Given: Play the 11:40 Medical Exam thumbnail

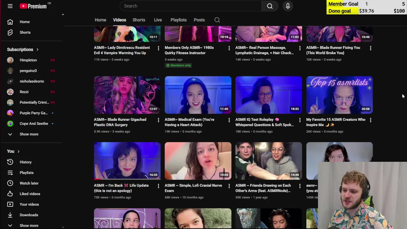Looking at the screenshot, I should [198, 95].
